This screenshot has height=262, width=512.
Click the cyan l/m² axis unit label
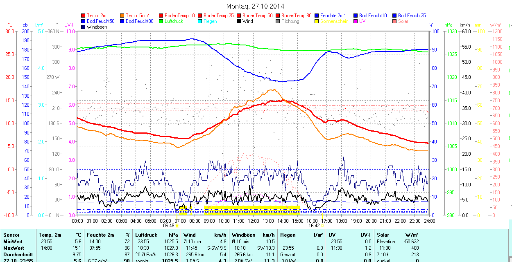coord(39,25)
